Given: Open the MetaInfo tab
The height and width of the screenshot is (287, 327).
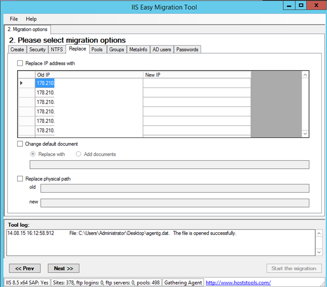Looking at the screenshot, I should 138,50.
